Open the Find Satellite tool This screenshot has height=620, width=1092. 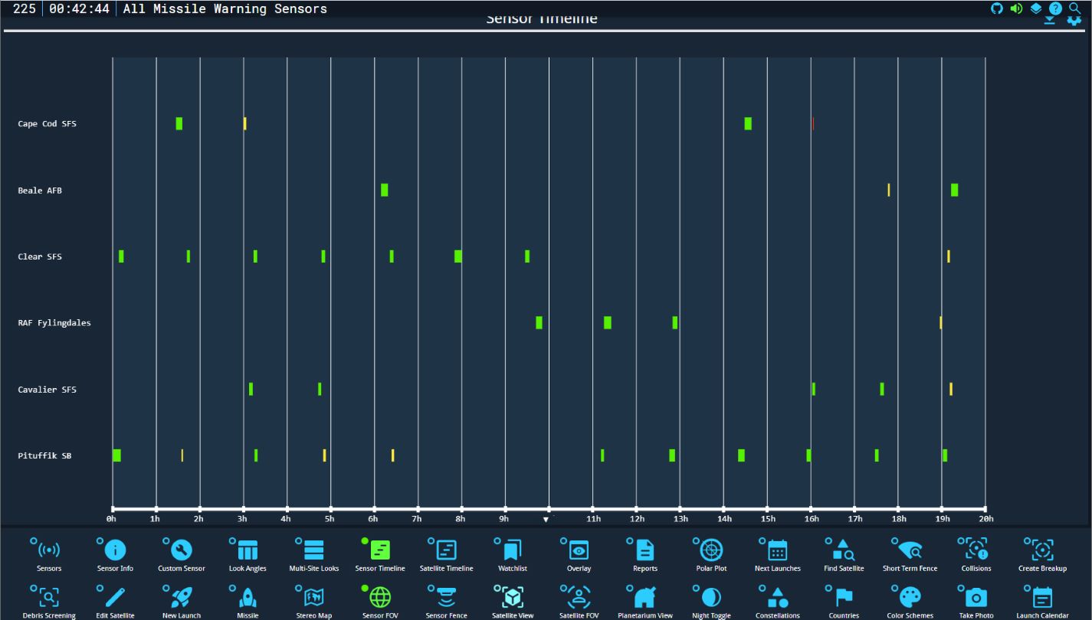pos(844,550)
